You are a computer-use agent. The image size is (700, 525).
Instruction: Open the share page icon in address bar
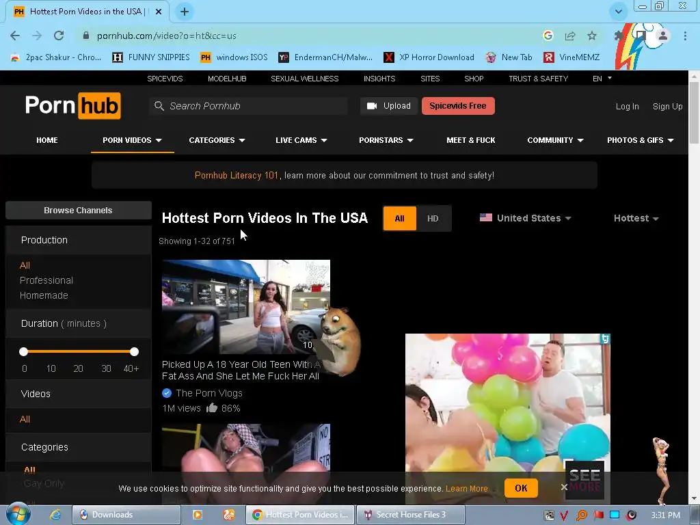click(x=570, y=36)
